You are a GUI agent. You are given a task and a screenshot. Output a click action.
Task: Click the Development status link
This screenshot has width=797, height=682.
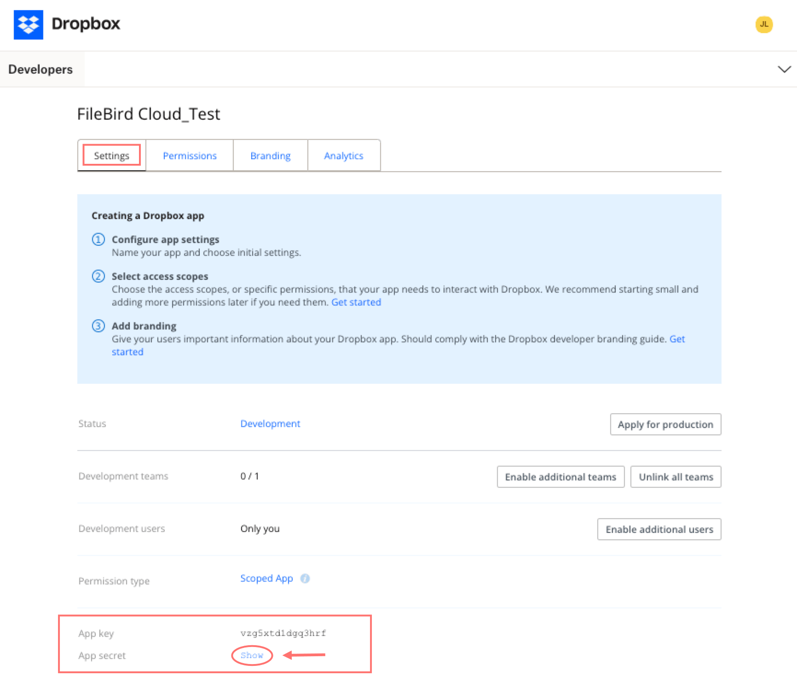(x=270, y=423)
